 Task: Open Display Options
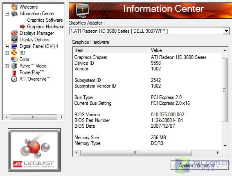coord(34,40)
